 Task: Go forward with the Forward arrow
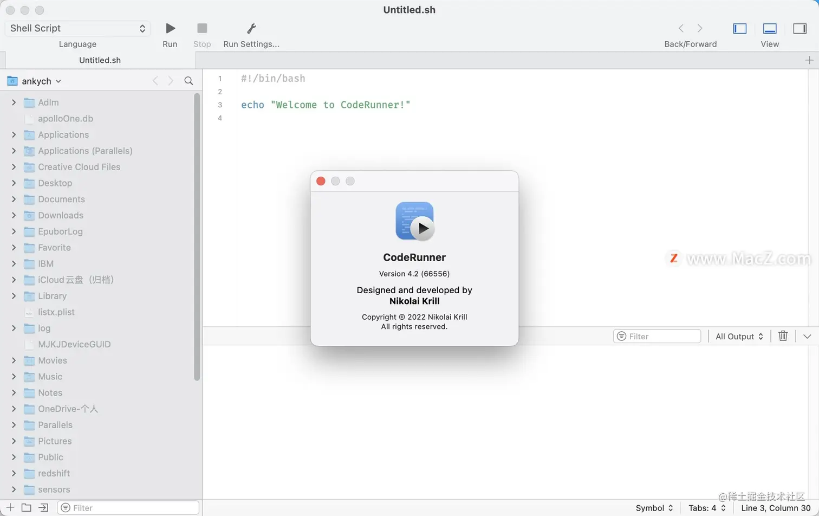point(700,28)
